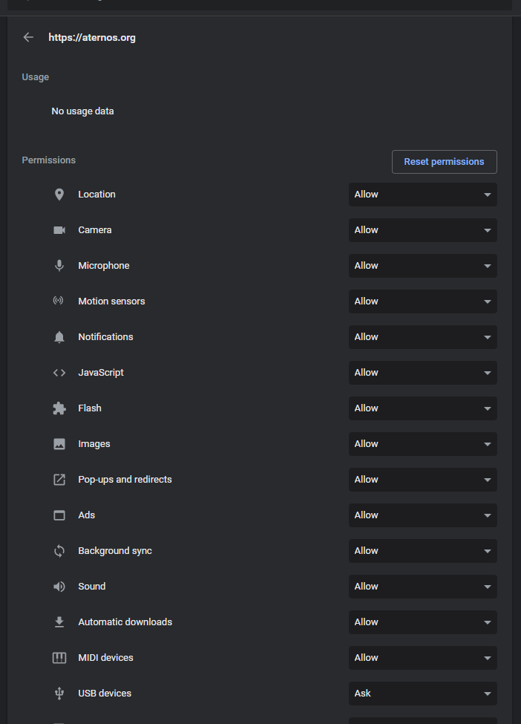Screen dimensions: 521x724
Task: Click the JavaScript code brackets icon
Action: coord(59,373)
